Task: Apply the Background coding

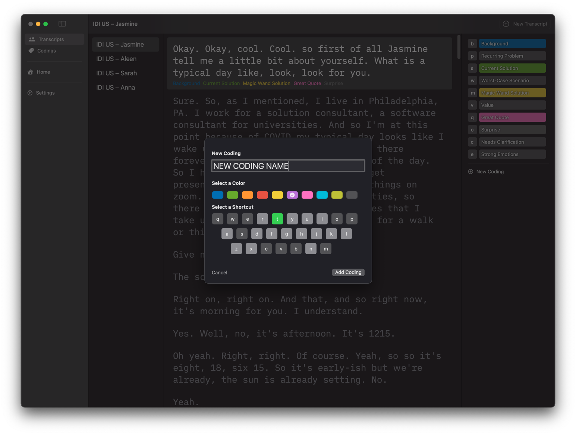Action: pyautogui.click(x=512, y=44)
